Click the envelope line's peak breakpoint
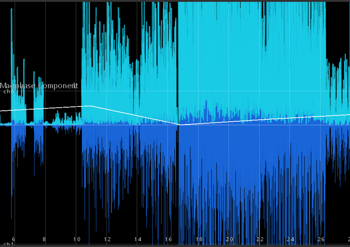 click(90, 106)
